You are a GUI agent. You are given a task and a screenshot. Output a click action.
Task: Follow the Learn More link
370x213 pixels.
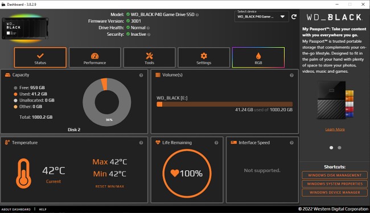[x=335, y=130]
